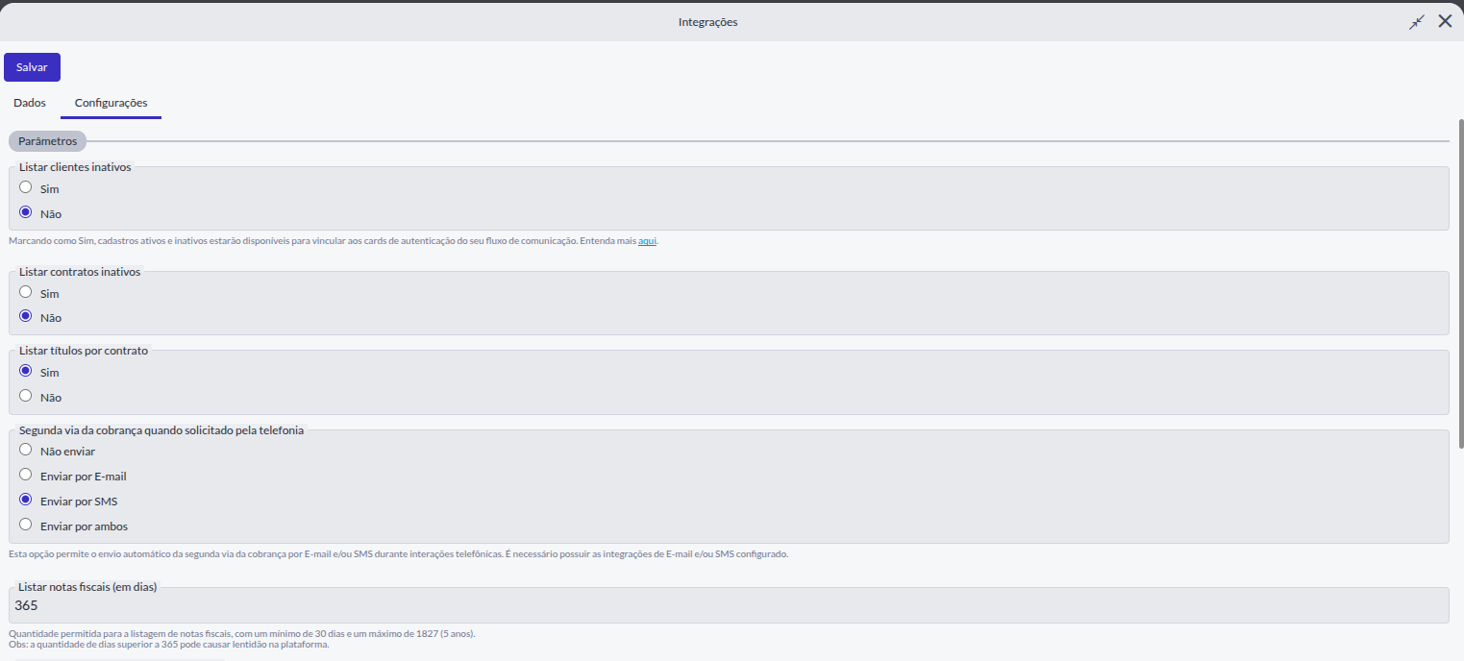Open the 'aqui' help link
Image resolution: width=1464 pixels, height=661 pixels.
(x=647, y=241)
